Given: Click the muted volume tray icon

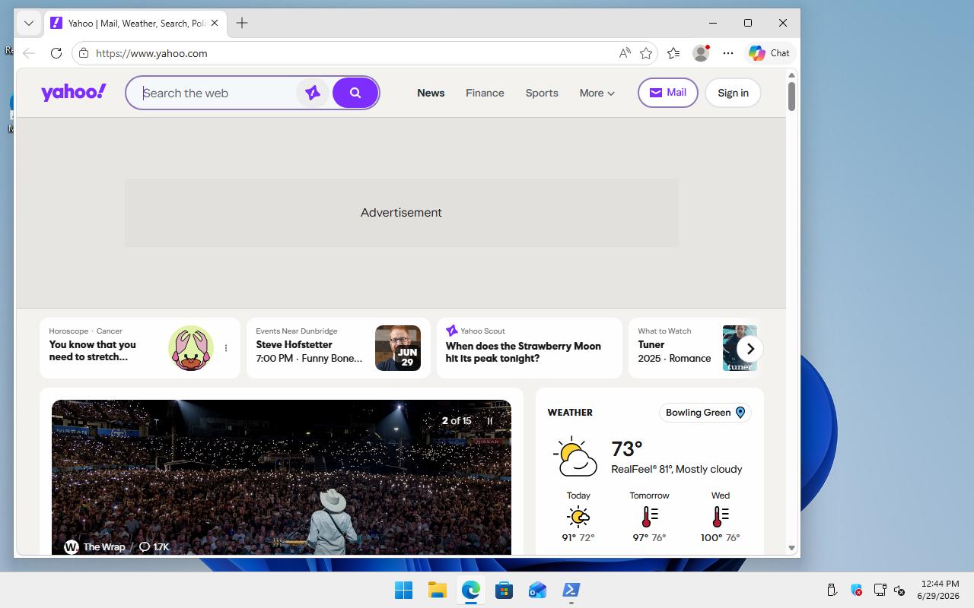Looking at the screenshot, I should pyautogui.click(x=899, y=590).
